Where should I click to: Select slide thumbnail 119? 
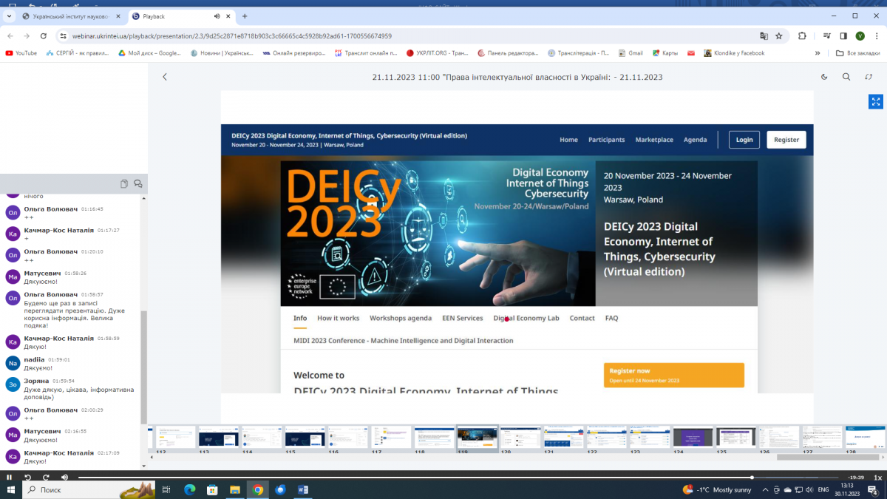pyautogui.click(x=478, y=437)
